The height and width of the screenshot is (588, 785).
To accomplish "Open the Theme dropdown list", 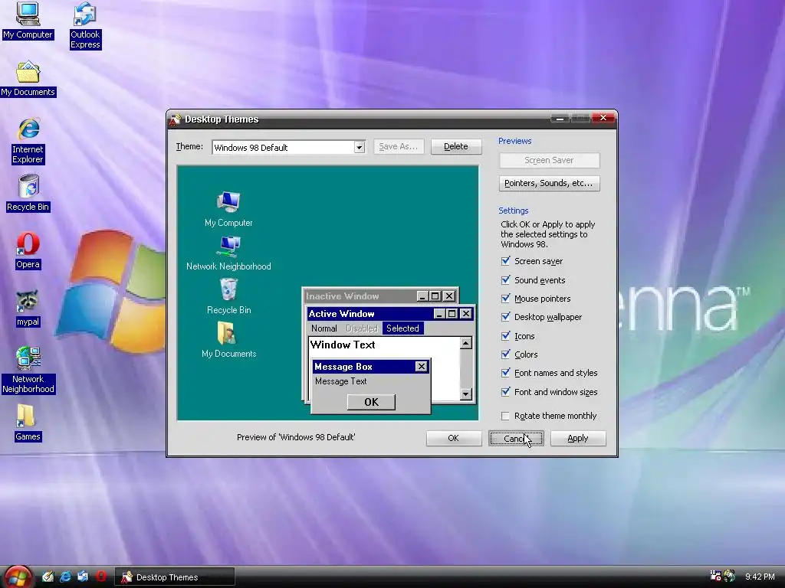I will point(359,148).
